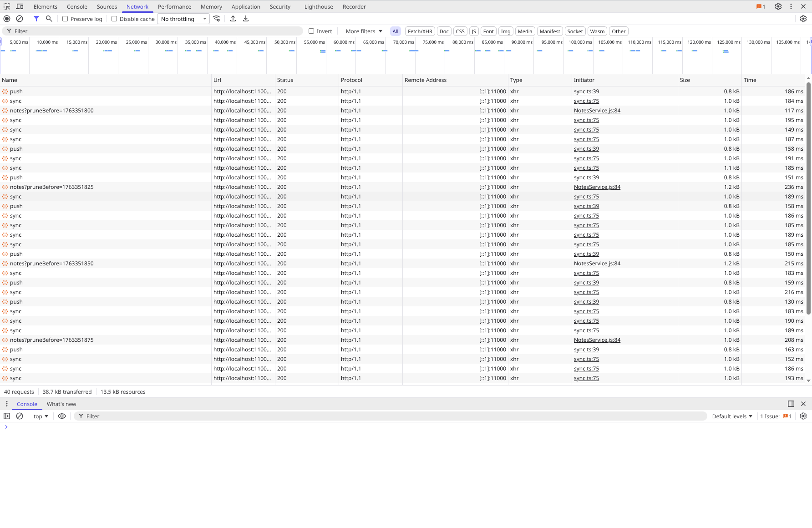Show the console sidebar
This screenshot has width=812, height=528.
pos(7,416)
